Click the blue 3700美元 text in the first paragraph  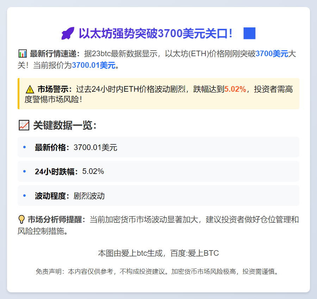pos(272,54)
